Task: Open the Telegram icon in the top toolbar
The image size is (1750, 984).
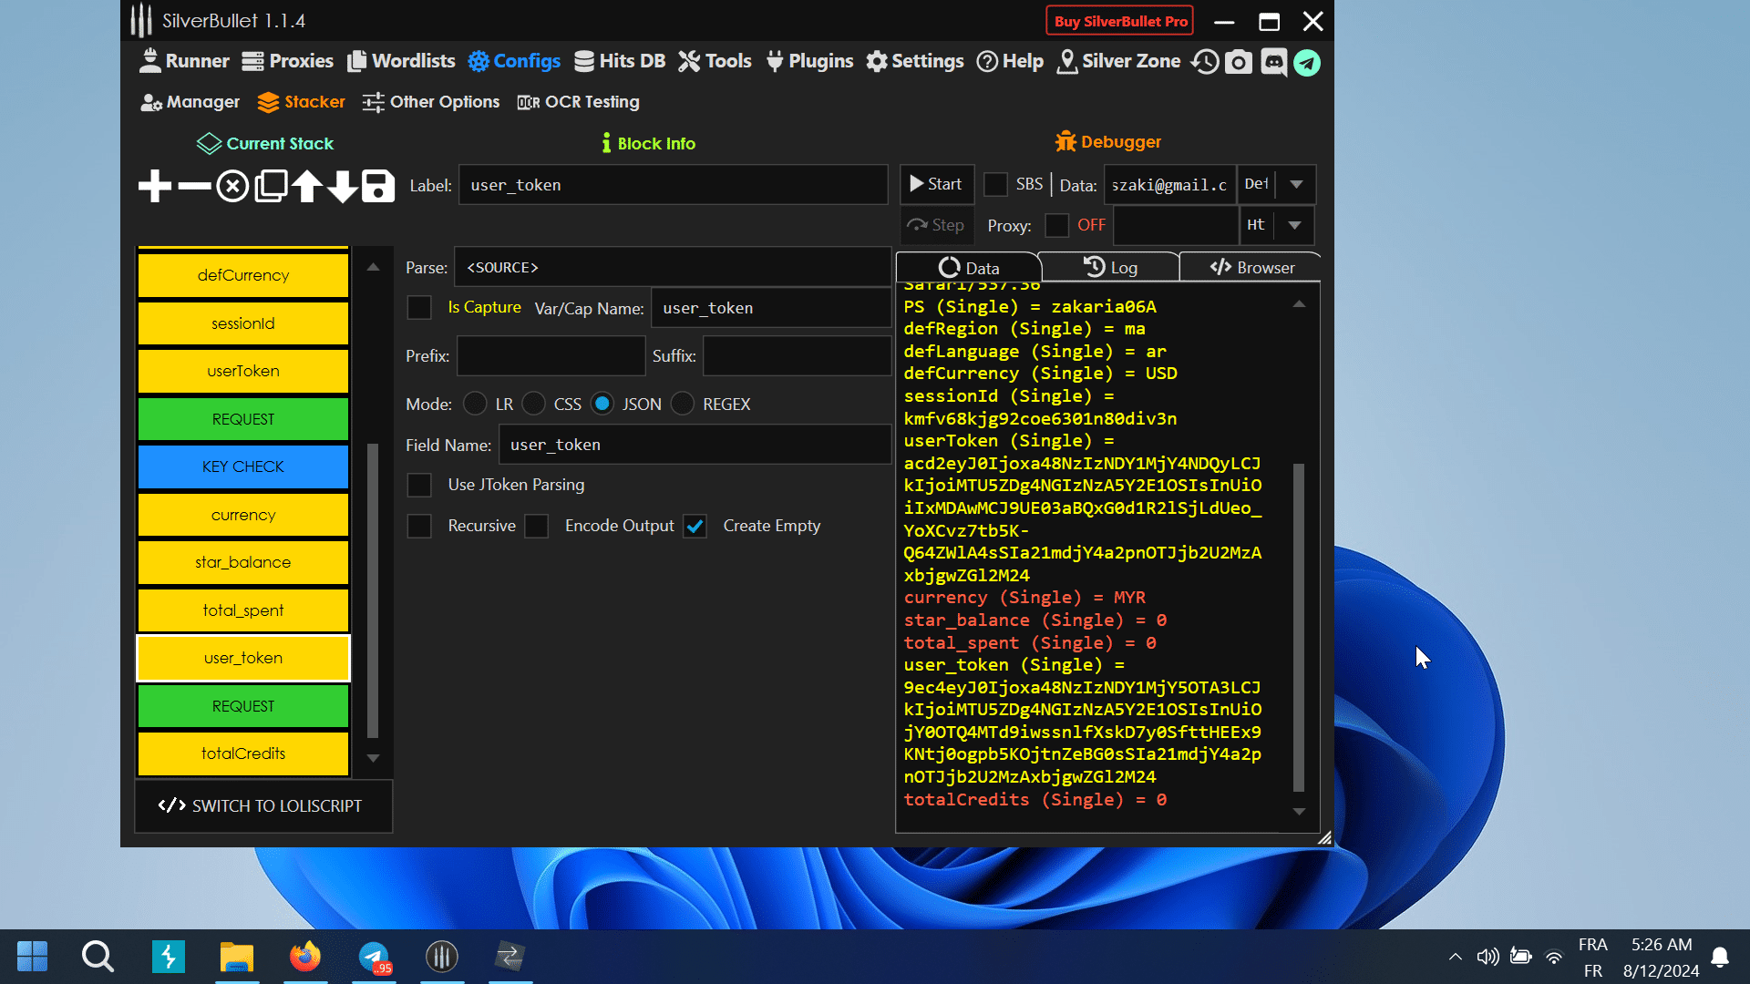Action: pyautogui.click(x=1307, y=62)
